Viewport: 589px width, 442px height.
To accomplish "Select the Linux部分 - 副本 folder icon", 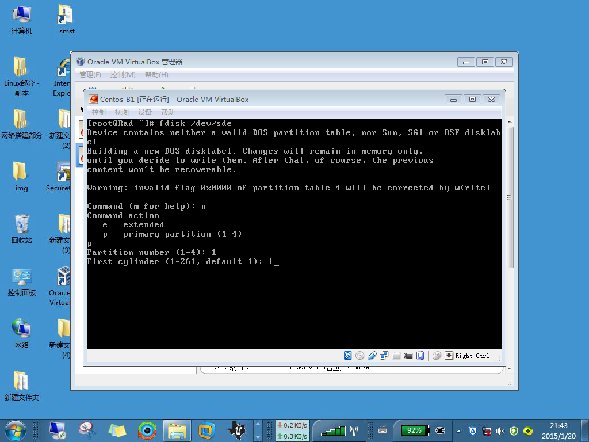I will coord(21,77).
